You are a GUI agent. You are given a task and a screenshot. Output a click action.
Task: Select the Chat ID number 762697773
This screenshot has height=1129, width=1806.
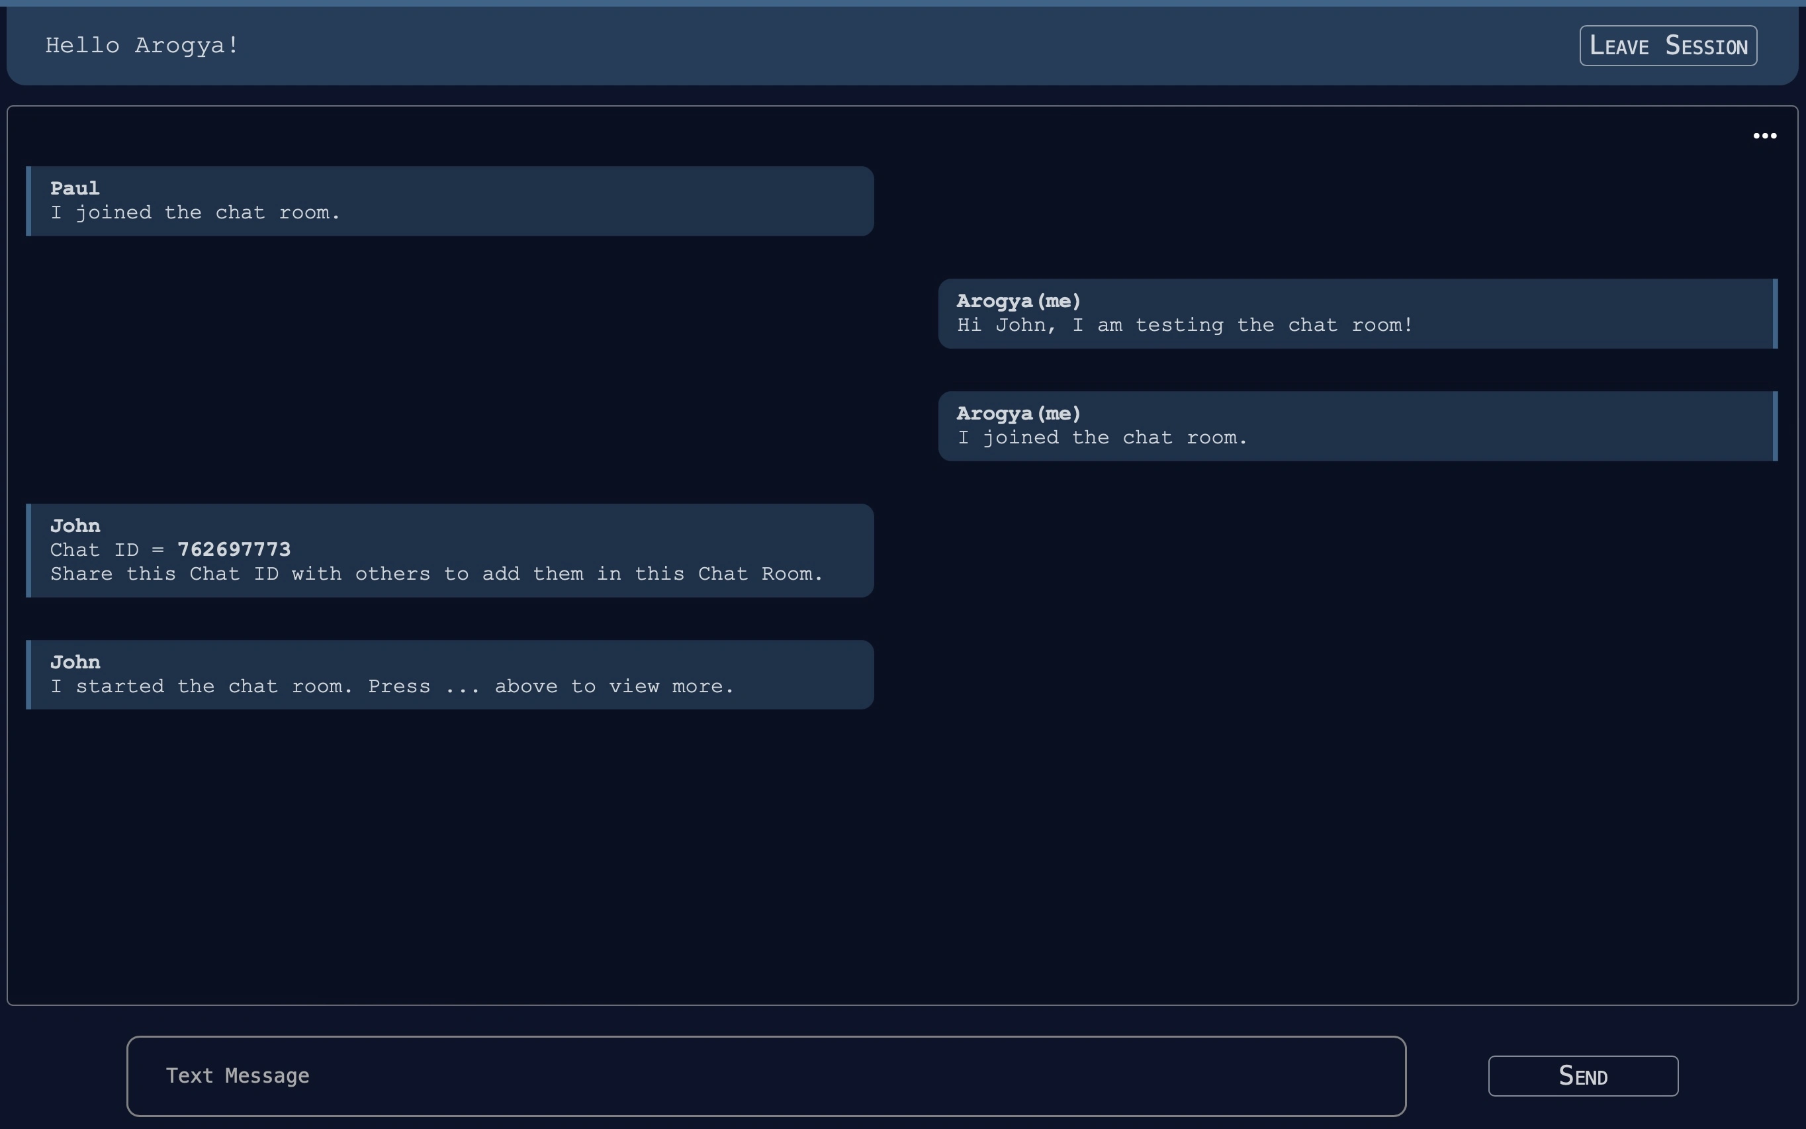234,549
